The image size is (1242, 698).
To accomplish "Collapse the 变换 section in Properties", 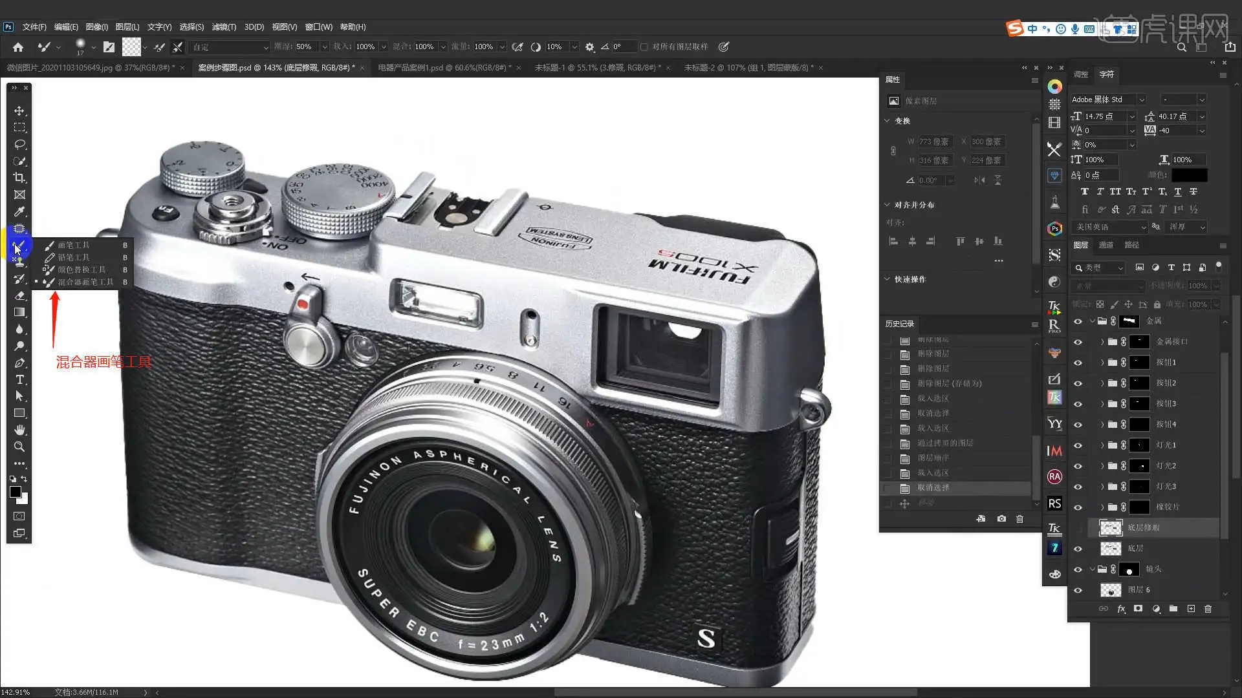I will pos(888,121).
